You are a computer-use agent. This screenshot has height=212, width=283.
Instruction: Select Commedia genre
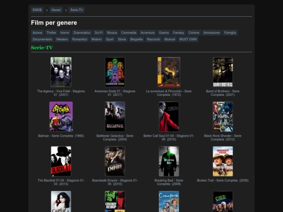[x=129, y=33]
